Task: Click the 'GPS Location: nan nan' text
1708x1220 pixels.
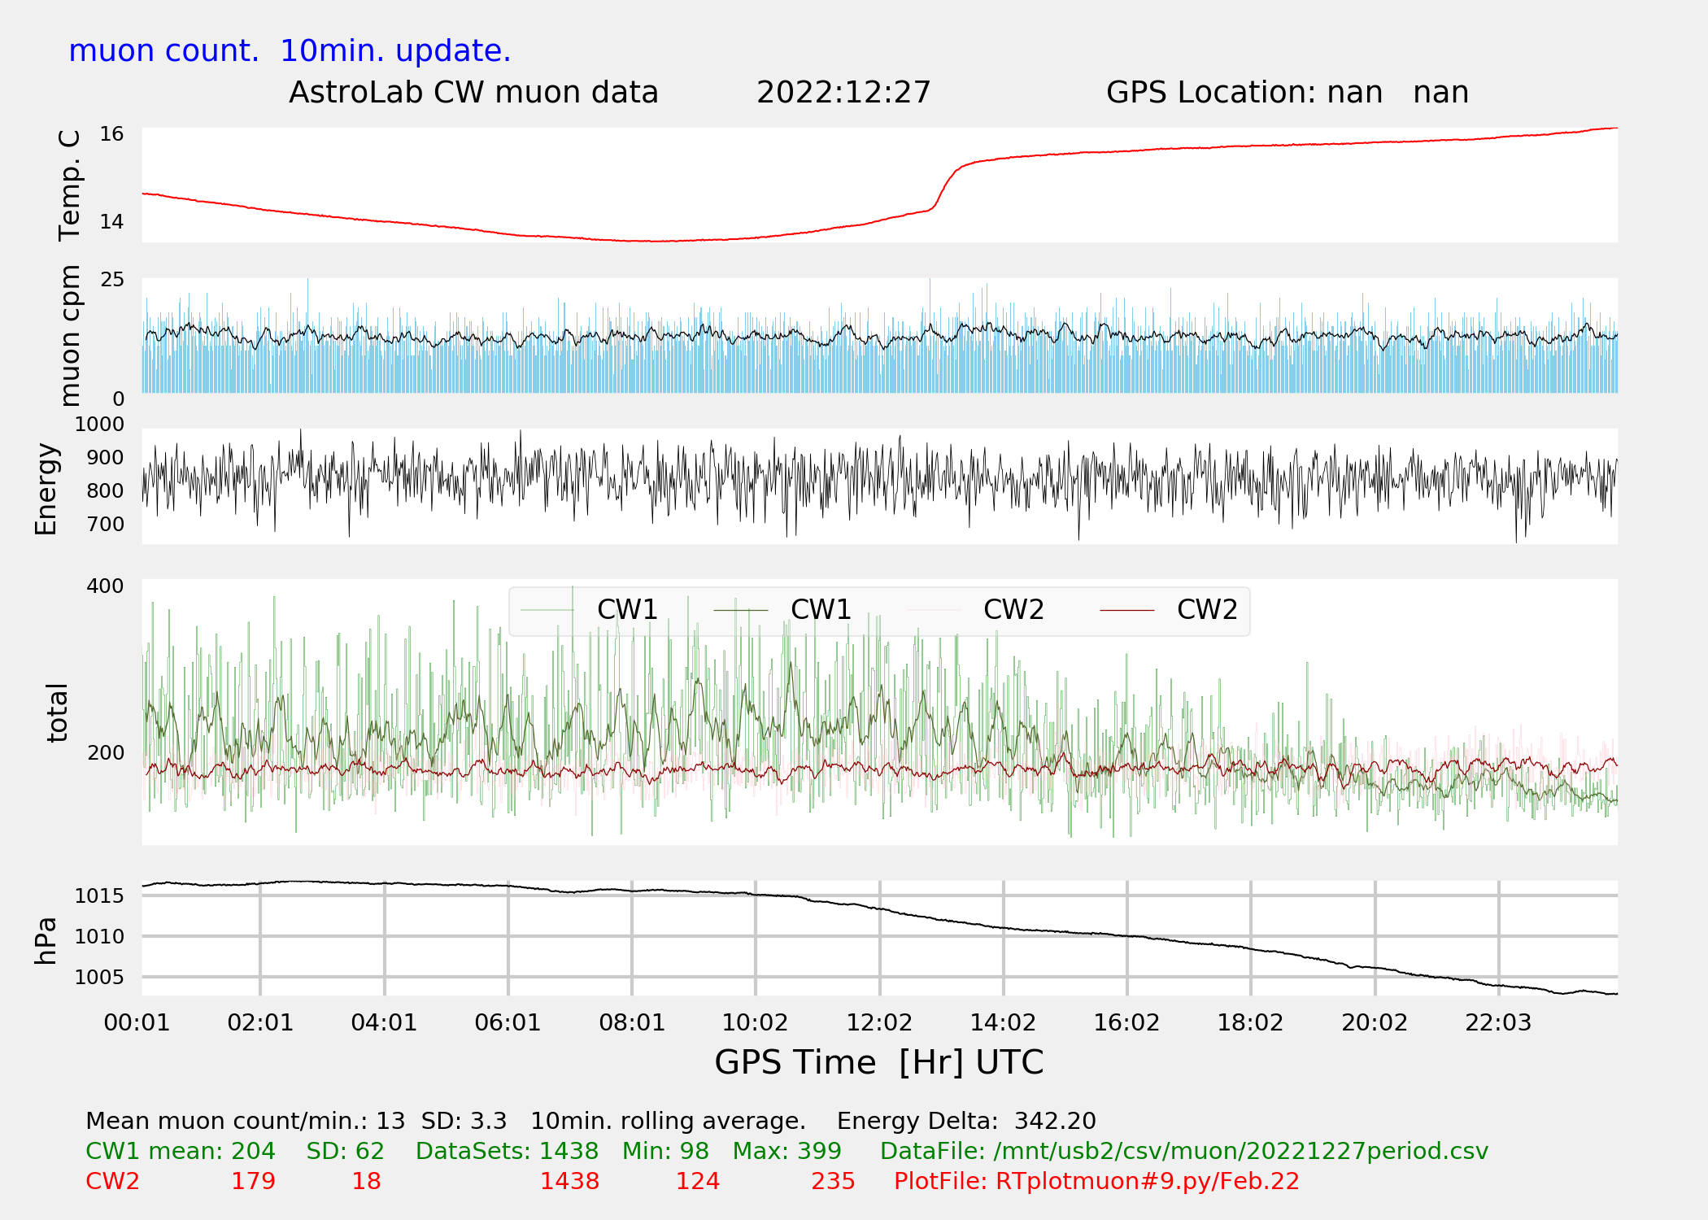Action: pyautogui.click(x=1287, y=93)
